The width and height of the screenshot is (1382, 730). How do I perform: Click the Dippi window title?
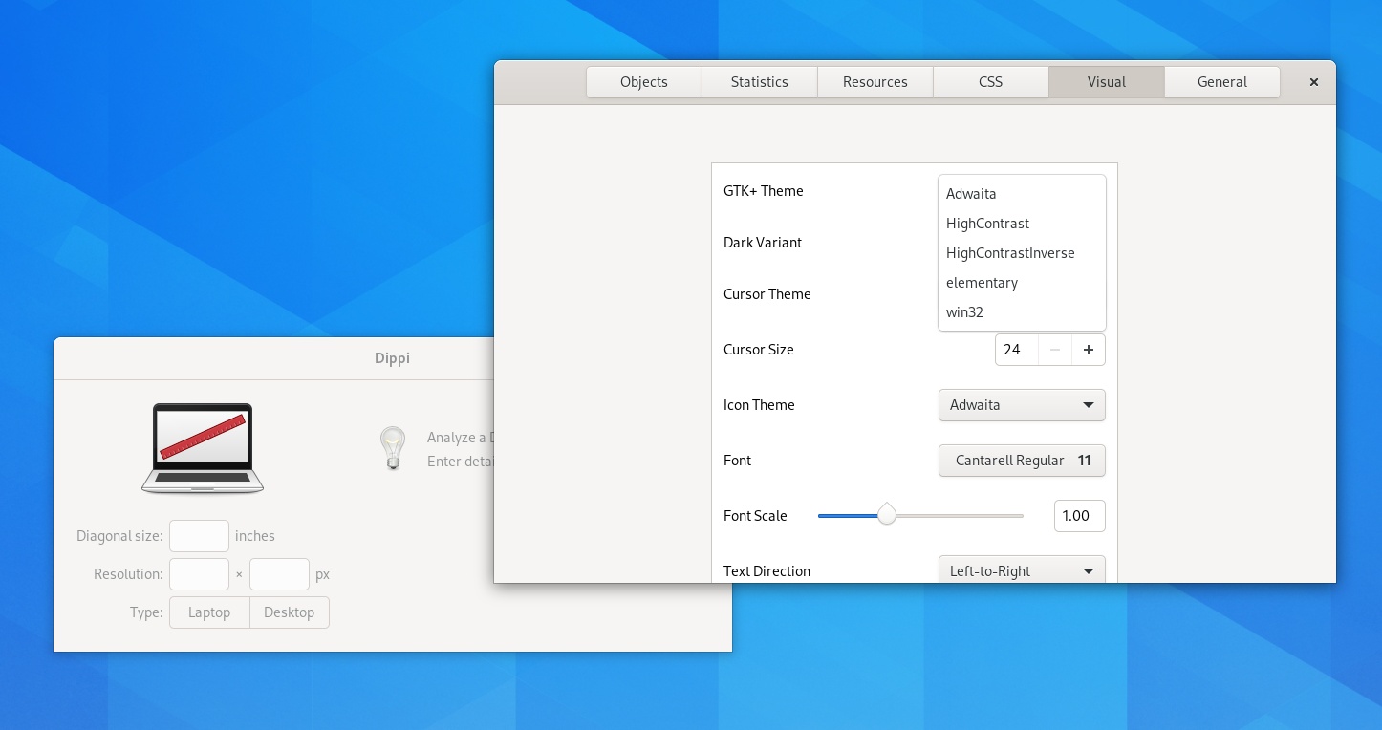(x=392, y=359)
